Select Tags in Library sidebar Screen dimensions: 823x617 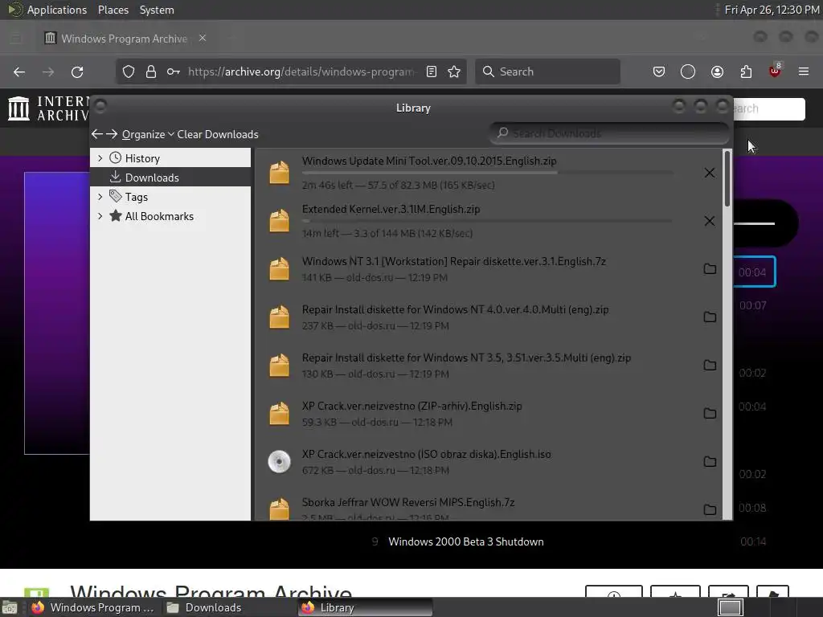170,197
